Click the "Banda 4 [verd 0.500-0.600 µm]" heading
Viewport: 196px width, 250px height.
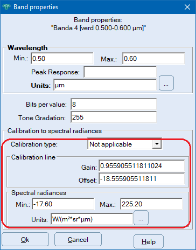[x=99, y=28]
